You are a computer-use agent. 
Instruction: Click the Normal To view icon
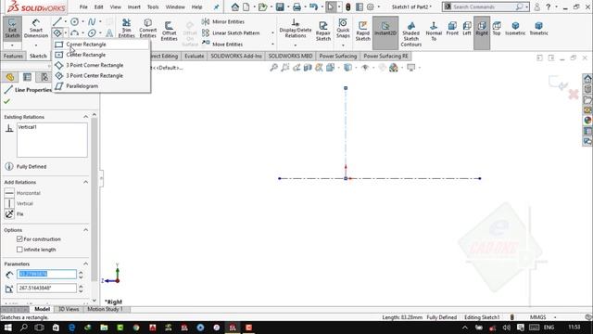(434, 31)
